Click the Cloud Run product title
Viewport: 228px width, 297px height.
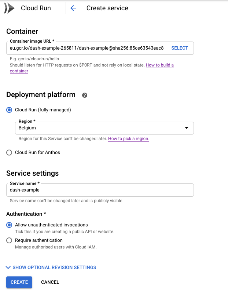click(36, 8)
